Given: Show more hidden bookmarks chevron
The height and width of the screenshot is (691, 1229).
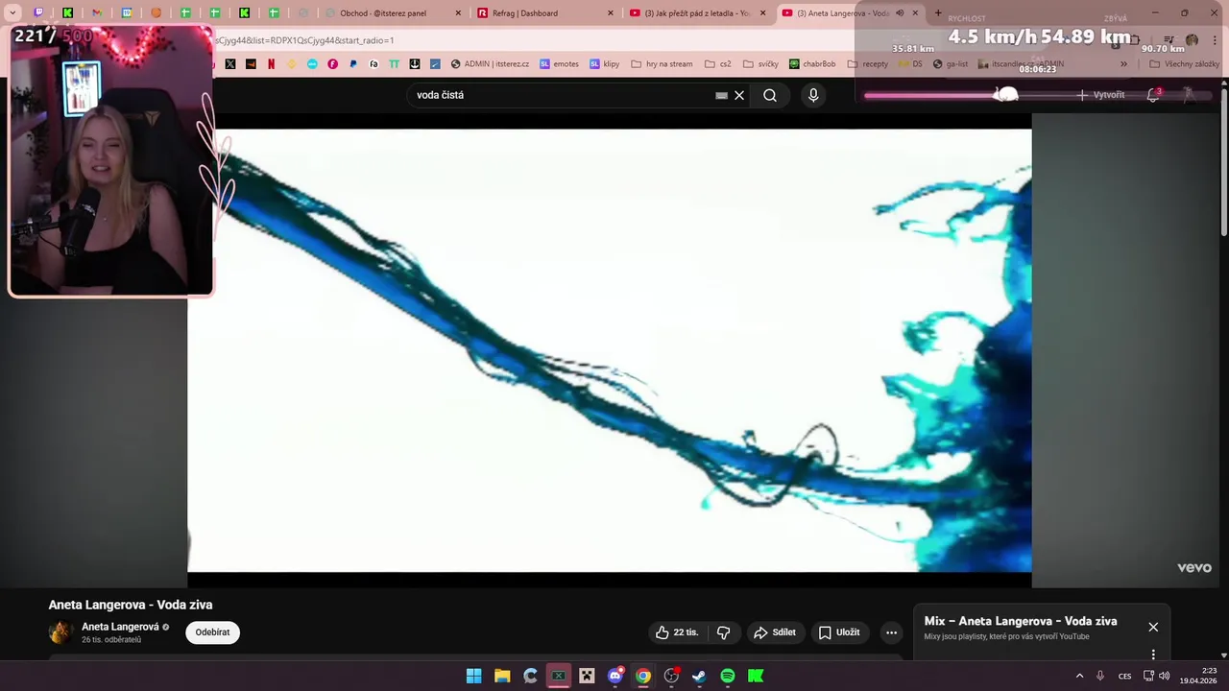Looking at the screenshot, I should click(1123, 64).
